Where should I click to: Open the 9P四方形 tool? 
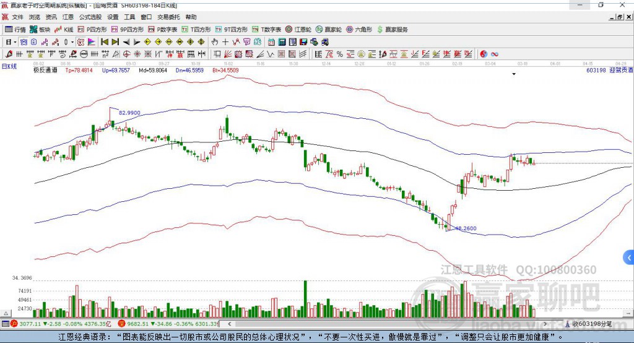click(x=128, y=30)
